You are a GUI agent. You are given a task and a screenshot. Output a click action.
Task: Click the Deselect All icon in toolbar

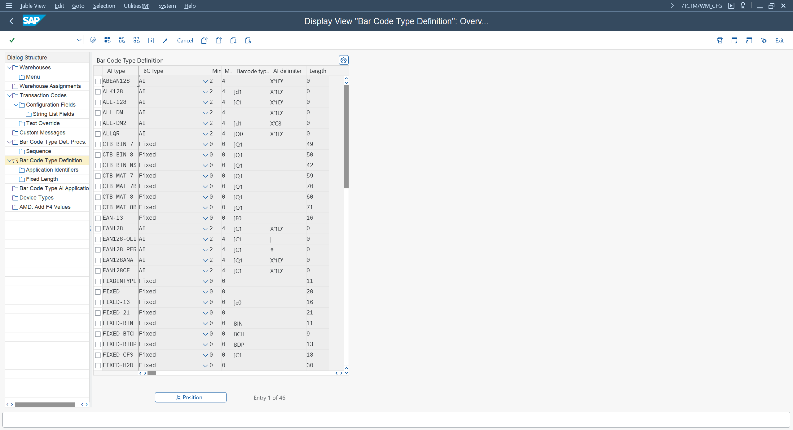(x=136, y=40)
